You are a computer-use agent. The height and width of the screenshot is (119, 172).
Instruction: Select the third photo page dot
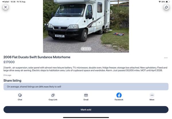(89, 49)
